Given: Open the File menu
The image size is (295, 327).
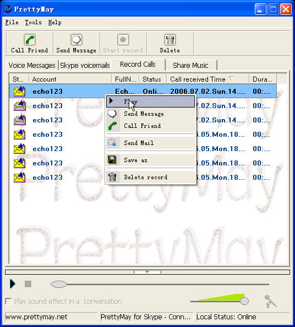Looking at the screenshot, I should (12, 22).
